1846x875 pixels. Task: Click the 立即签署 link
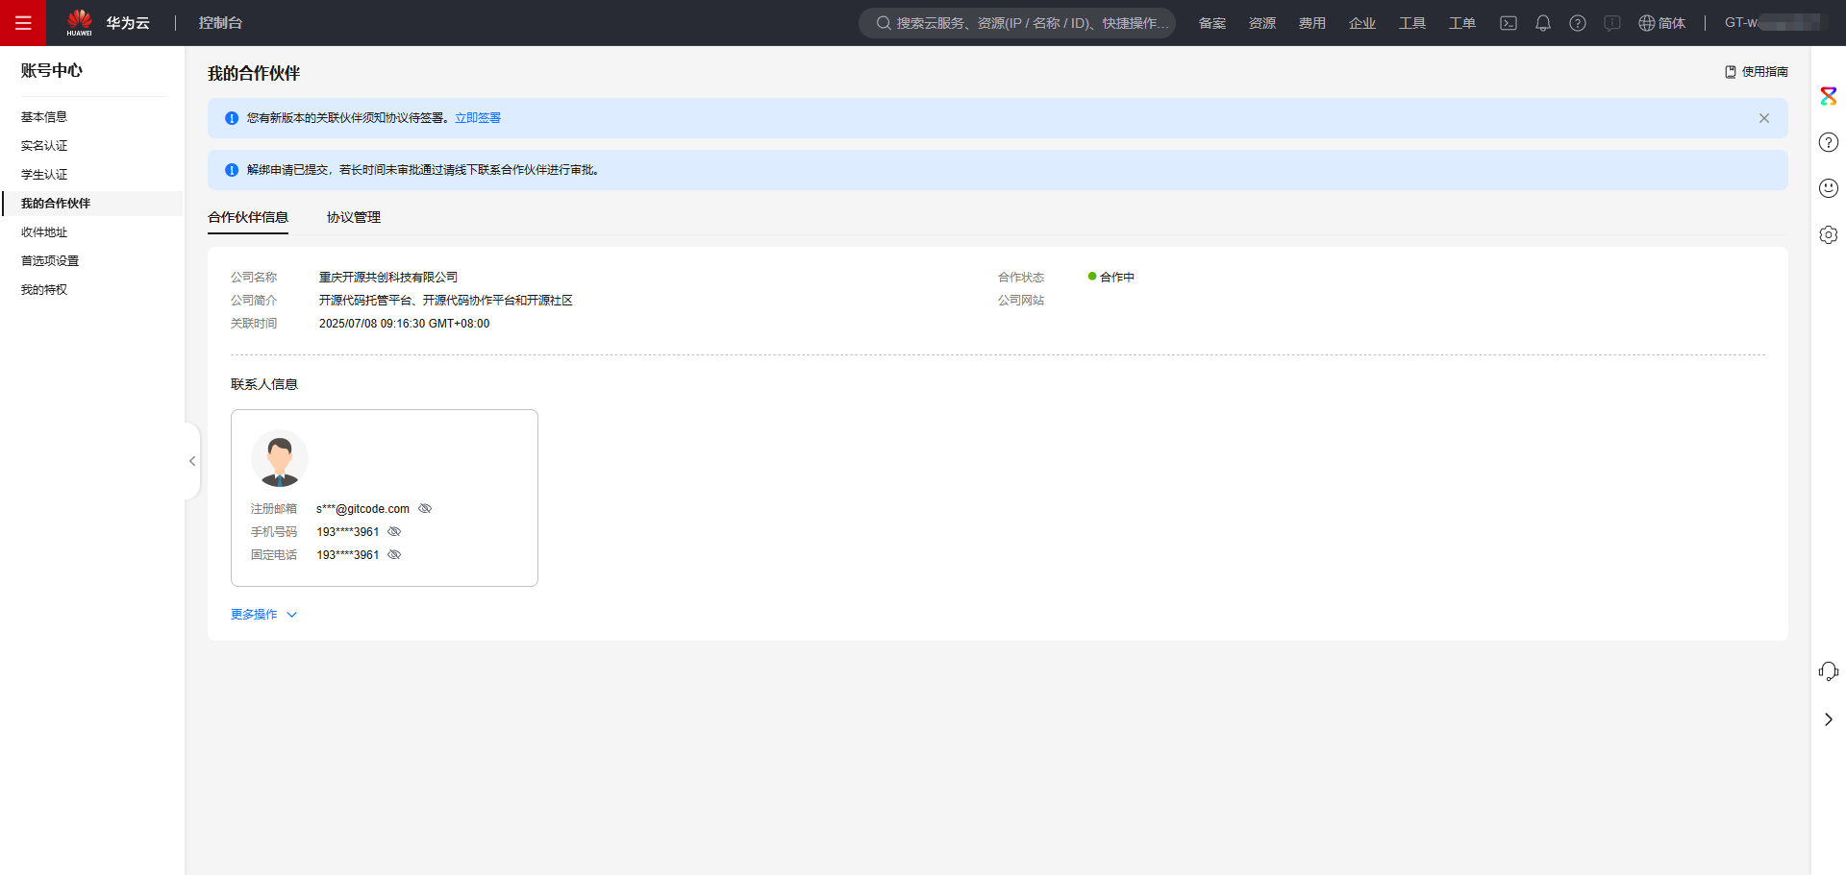point(477,117)
